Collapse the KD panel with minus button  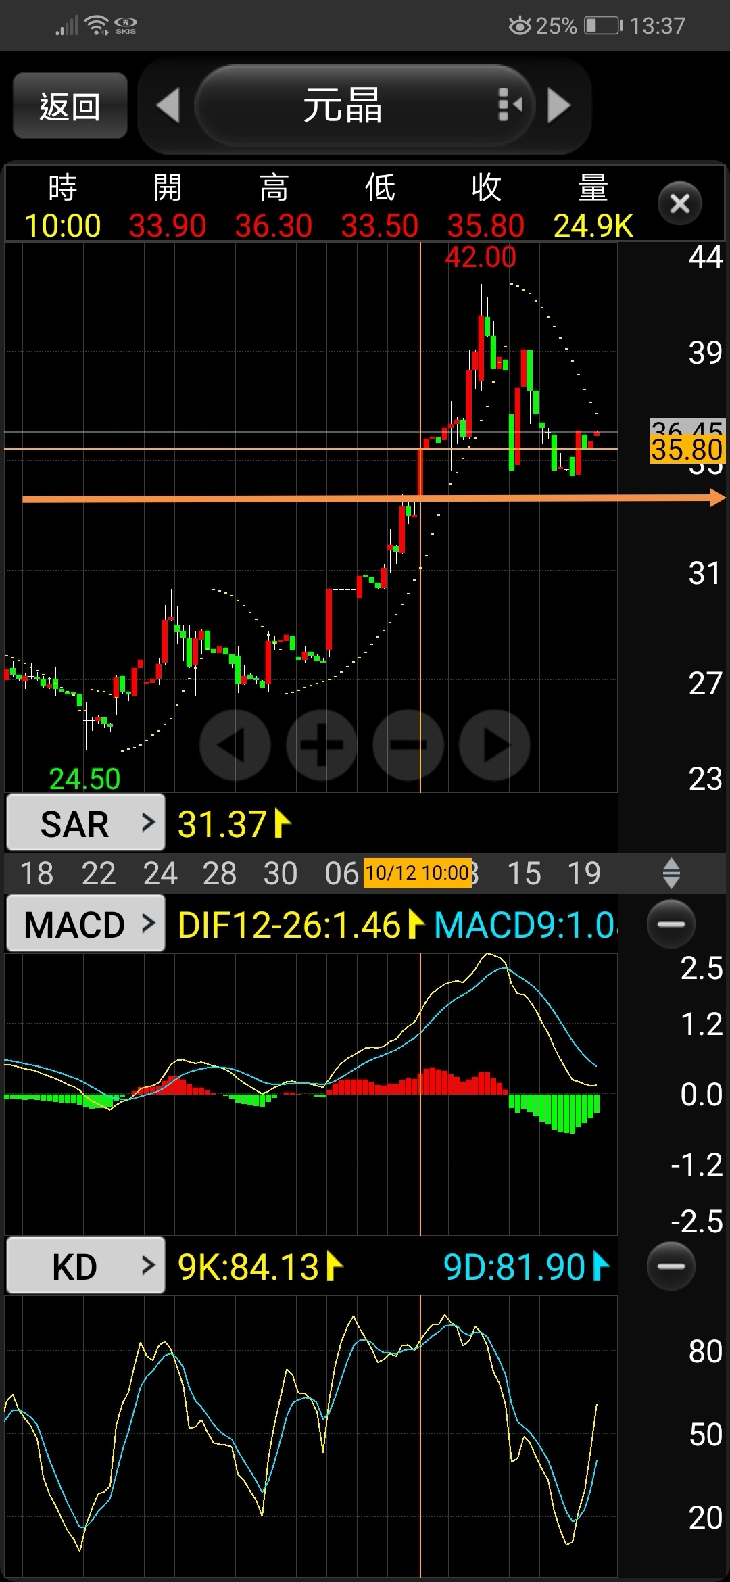point(671,1266)
